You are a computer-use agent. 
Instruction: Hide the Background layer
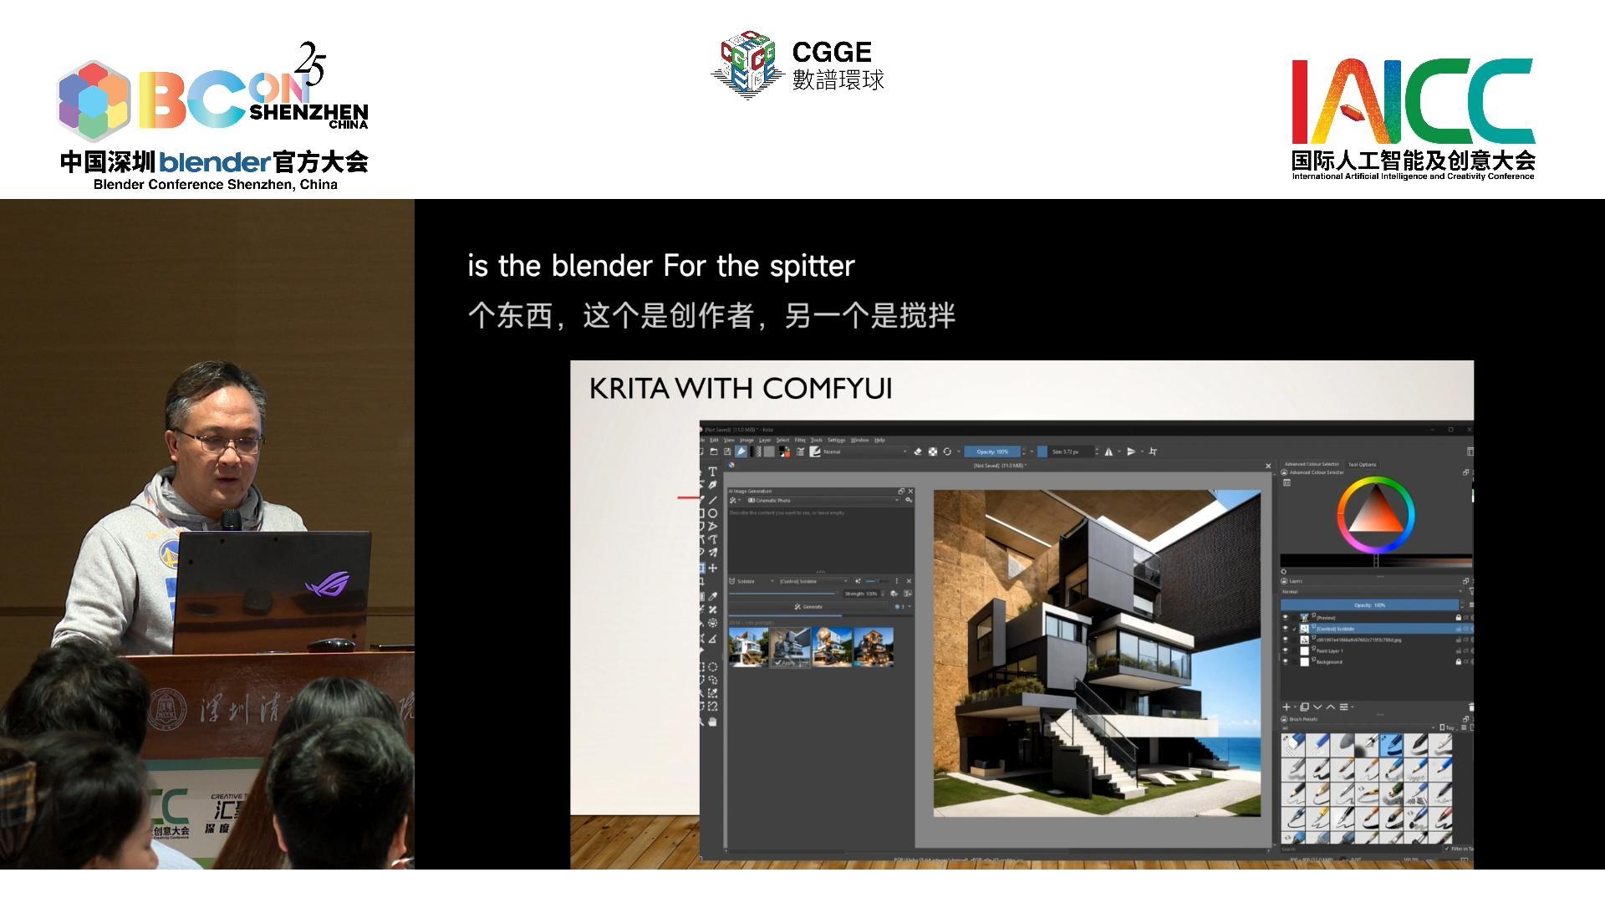click(1286, 661)
